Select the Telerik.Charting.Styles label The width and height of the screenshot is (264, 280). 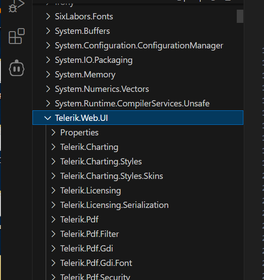[101, 162]
